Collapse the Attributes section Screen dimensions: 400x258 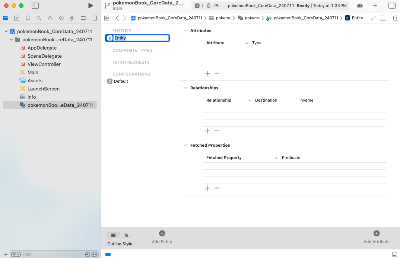coord(185,31)
